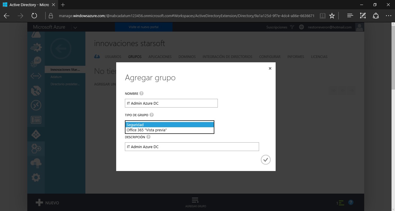Click the NOMBRE text field

click(171, 103)
